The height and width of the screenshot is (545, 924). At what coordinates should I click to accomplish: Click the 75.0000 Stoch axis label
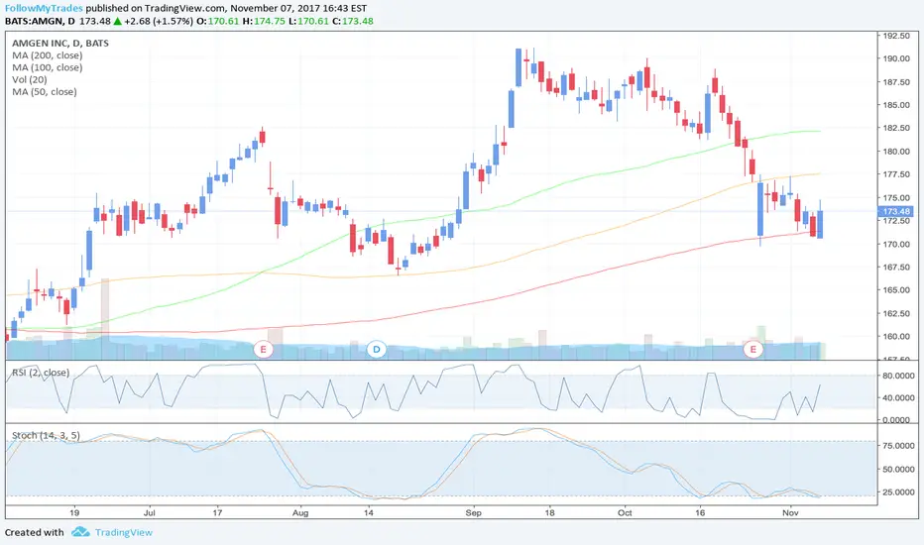(898, 446)
